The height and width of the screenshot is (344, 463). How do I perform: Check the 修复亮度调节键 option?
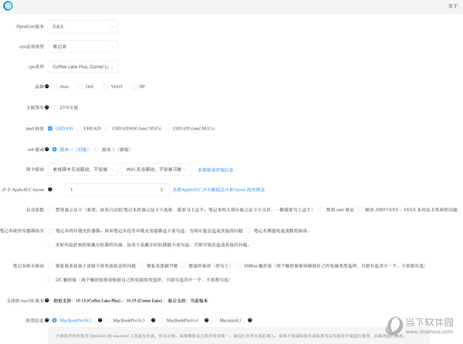coord(141,265)
